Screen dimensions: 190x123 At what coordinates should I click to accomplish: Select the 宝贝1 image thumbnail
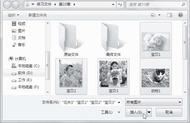(x=156, y=40)
